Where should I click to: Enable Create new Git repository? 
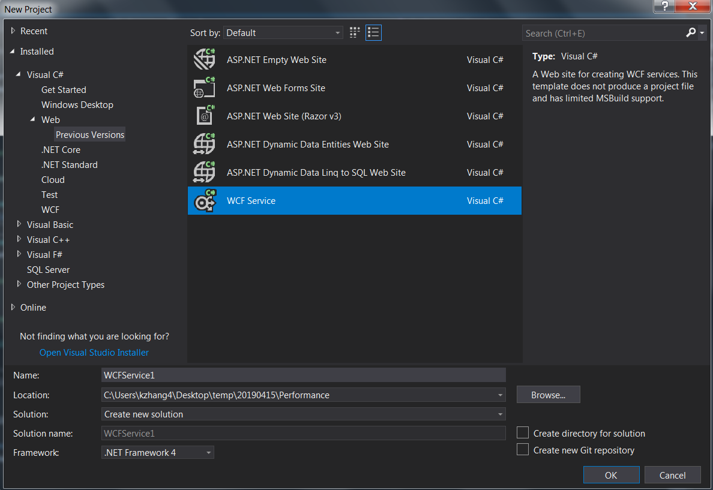pyautogui.click(x=523, y=449)
